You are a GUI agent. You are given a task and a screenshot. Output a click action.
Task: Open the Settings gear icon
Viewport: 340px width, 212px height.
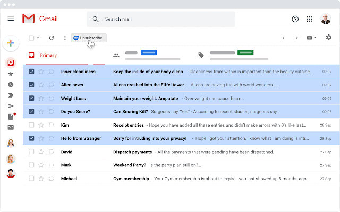328,38
